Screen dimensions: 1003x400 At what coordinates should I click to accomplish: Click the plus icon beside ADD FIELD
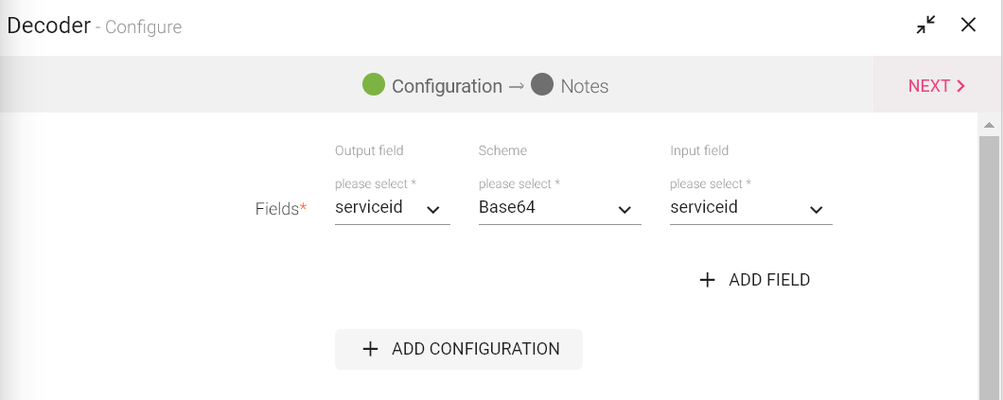(x=707, y=280)
